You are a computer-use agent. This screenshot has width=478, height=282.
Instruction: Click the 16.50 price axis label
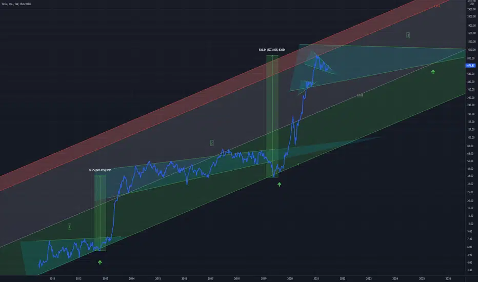470,208
